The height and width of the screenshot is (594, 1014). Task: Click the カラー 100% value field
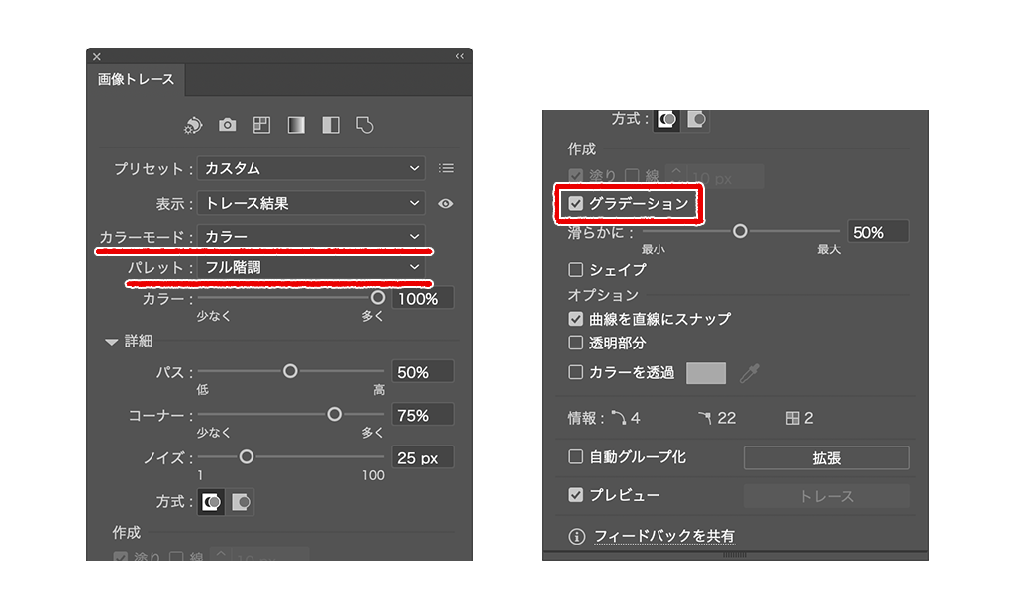423,299
